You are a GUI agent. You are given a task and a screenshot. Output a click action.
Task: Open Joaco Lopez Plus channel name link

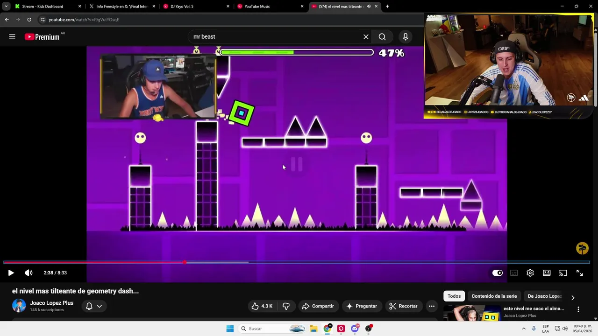pos(51,303)
